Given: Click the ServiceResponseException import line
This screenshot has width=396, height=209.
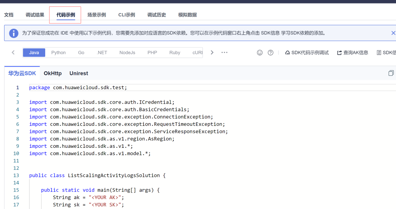Looking at the screenshot, I should [x=129, y=131].
